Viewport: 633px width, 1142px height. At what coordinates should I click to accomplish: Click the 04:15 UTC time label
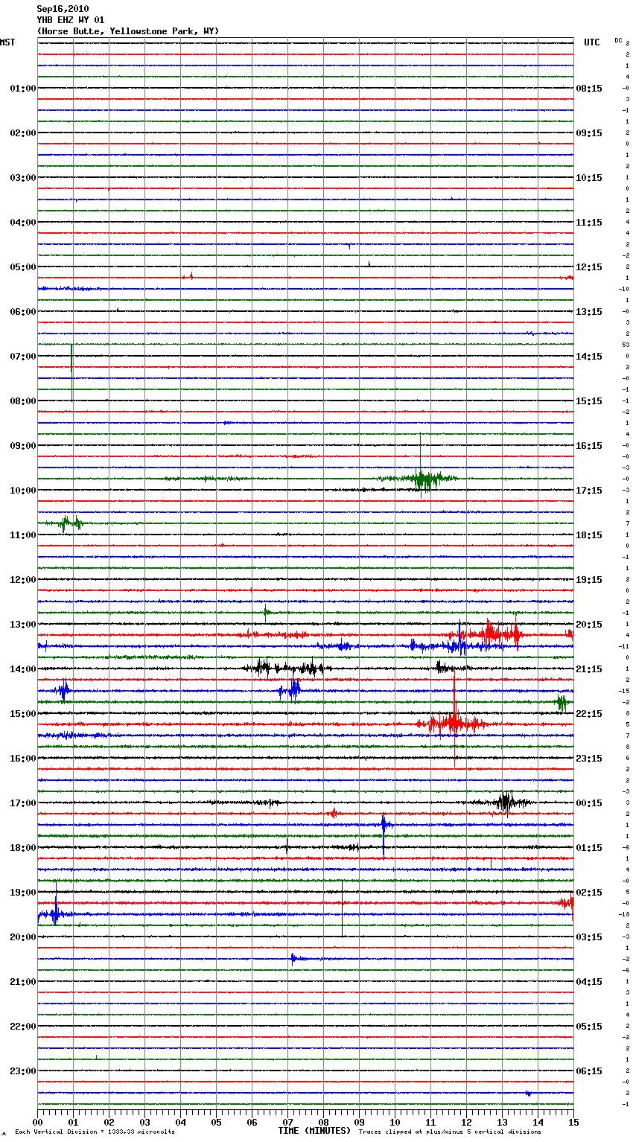pyautogui.click(x=589, y=982)
